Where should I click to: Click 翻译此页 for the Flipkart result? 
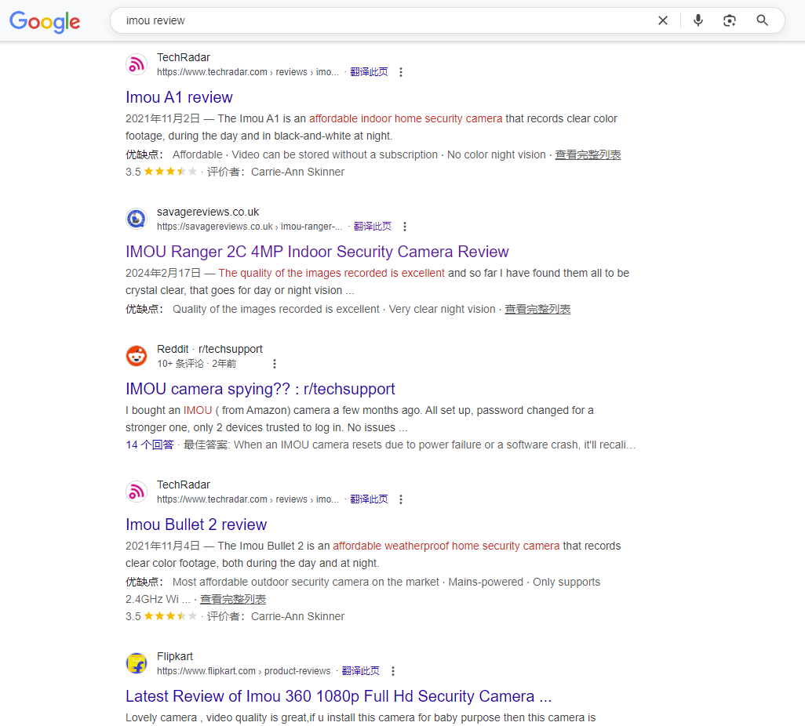pyautogui.click(x=361, y=671)
